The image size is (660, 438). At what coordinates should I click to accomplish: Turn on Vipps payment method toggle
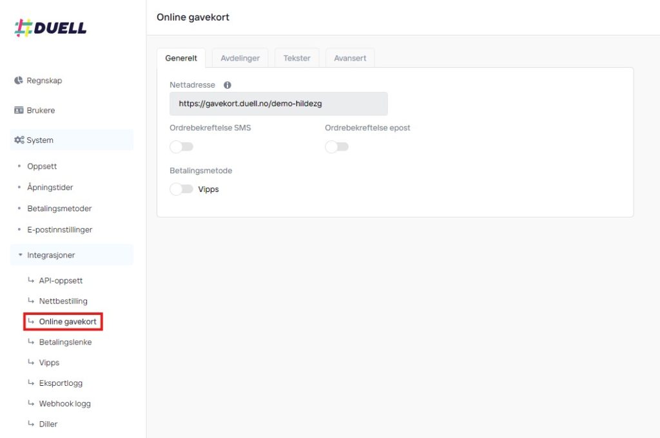[x=181, y=189]
